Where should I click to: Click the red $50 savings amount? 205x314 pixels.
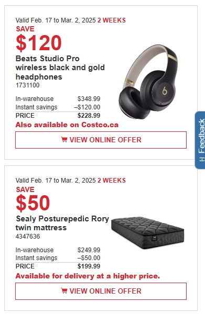coord(33,203)
